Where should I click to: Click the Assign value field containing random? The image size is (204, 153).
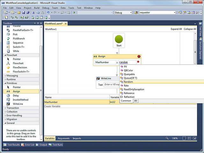click(x=127, y=62)
